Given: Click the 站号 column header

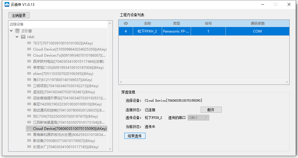Looking at the screenshot, I should [208, 24].
